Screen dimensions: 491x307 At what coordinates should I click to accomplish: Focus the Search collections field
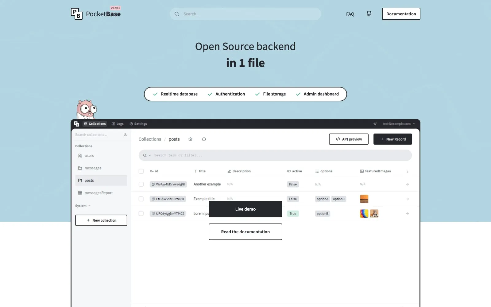coord(98,135)
